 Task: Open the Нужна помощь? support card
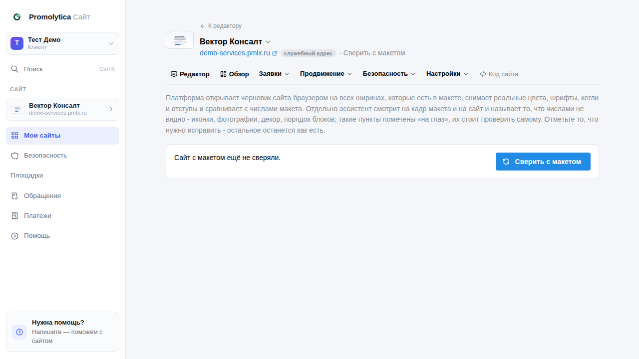click(62, 332)
